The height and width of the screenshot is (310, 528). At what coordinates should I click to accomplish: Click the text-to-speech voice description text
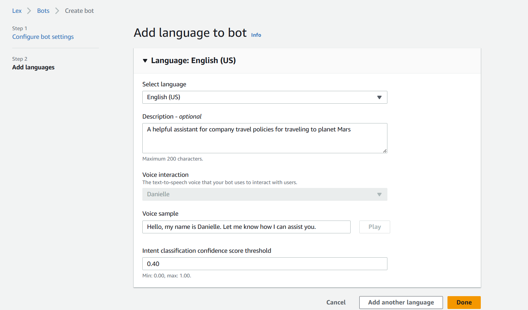(220, 182)
